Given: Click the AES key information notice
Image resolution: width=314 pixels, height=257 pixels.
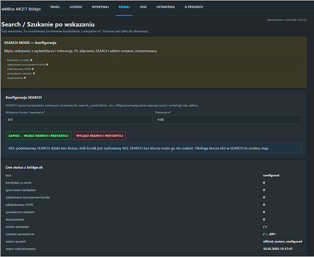Looking at the screenshot, I should point(154,149).
